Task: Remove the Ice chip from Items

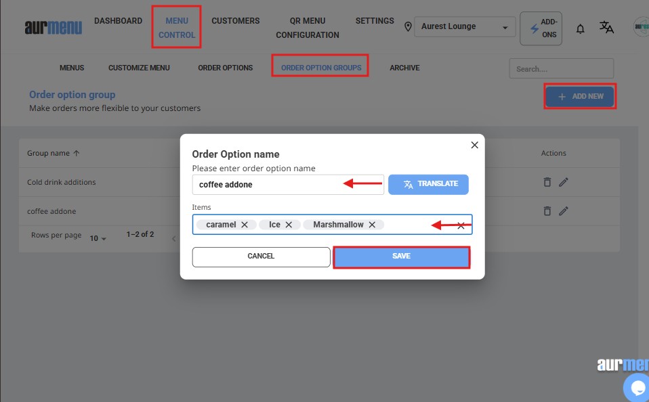Action: (289, 225)
